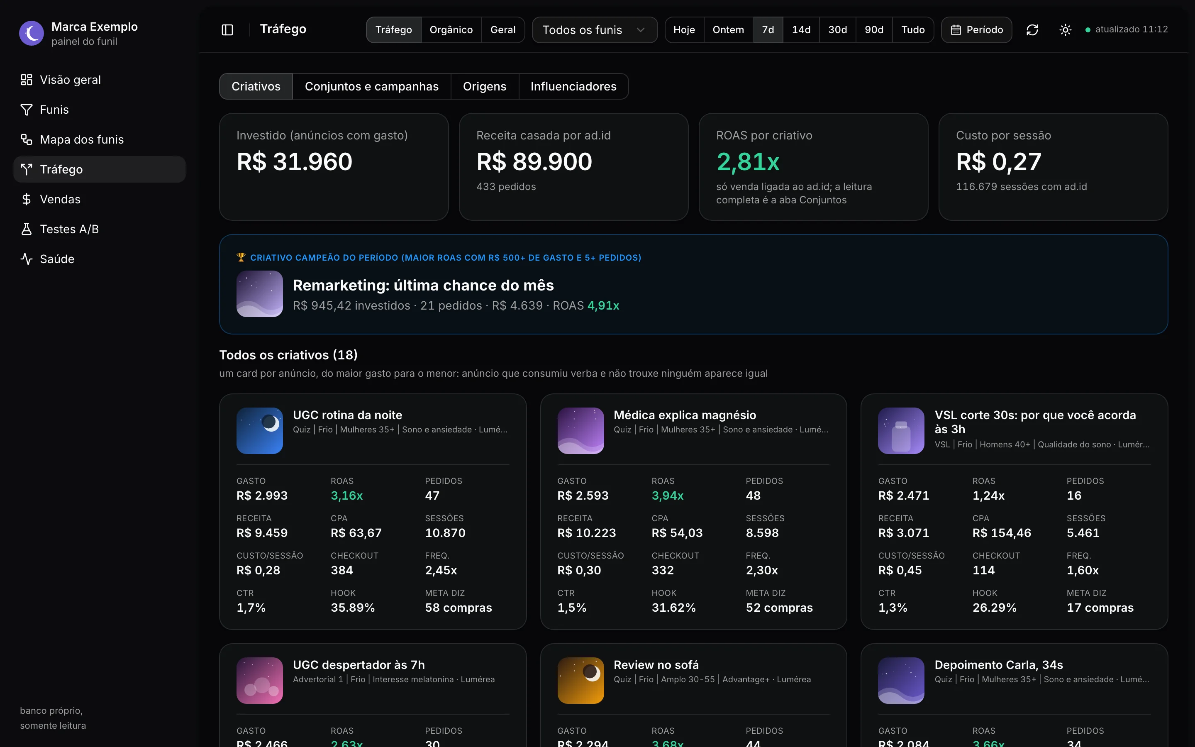
Task: Select the Tráfego view toggle
Action: click(393, 29)
